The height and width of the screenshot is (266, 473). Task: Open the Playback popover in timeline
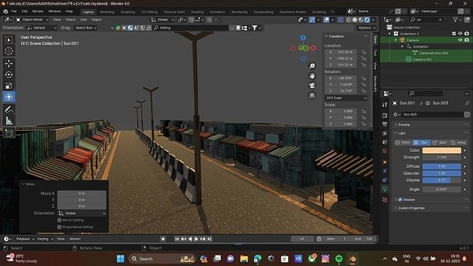point(25,239)
